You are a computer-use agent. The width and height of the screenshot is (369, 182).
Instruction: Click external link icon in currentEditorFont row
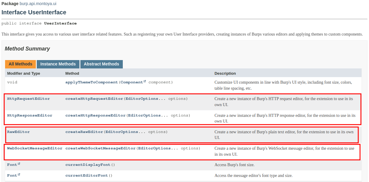click(19, 175)
